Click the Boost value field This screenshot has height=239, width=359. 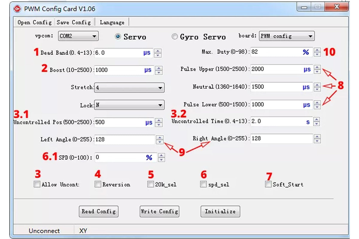124,70
